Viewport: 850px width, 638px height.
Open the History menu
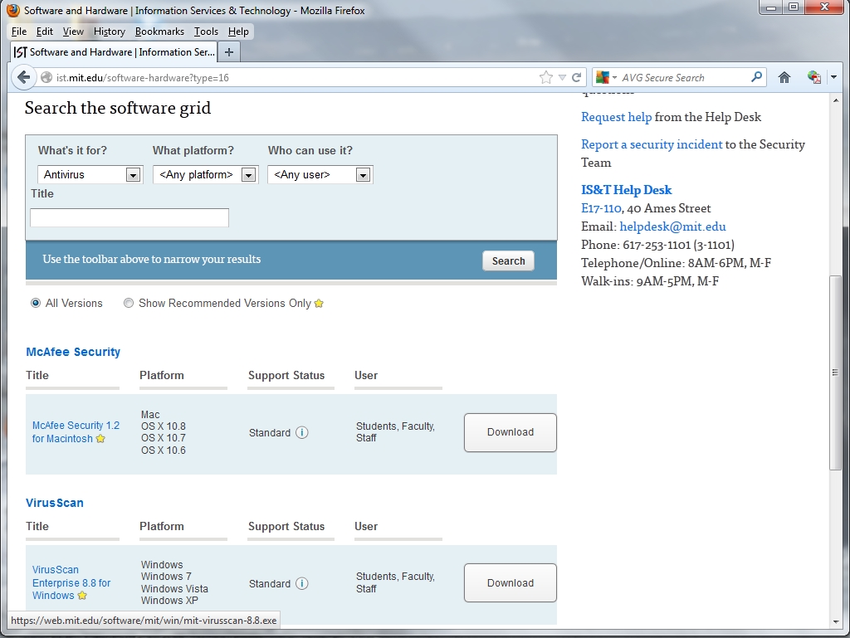tap(109, 32)
